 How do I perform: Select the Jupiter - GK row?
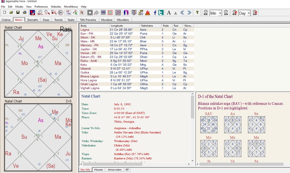[137, 49]
